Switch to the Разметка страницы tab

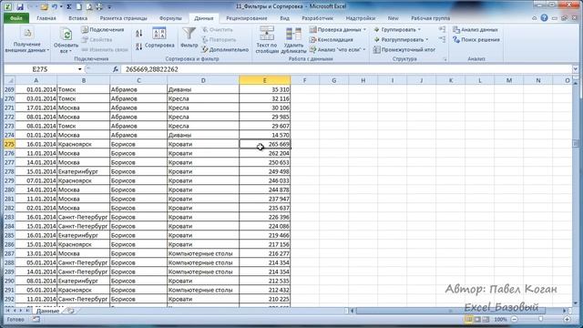124,18
